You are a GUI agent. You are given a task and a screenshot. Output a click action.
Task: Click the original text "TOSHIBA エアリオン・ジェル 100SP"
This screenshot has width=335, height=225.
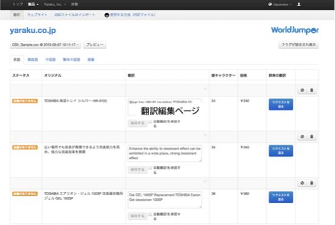tap(83, 196)
